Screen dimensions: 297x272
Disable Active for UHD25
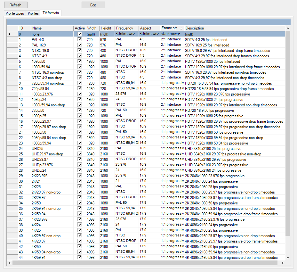[x=80, y=148]
